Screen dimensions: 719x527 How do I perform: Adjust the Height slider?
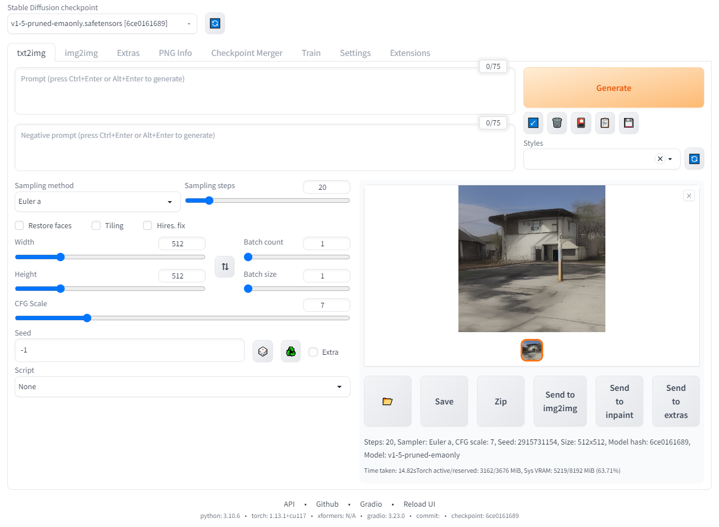click(x=110, y=289)
